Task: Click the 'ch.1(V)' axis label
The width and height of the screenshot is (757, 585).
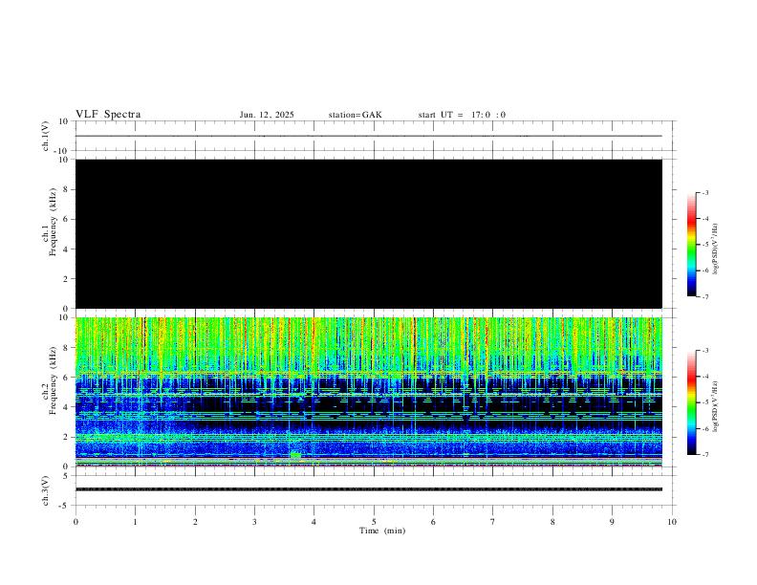Action: point(46,136)
